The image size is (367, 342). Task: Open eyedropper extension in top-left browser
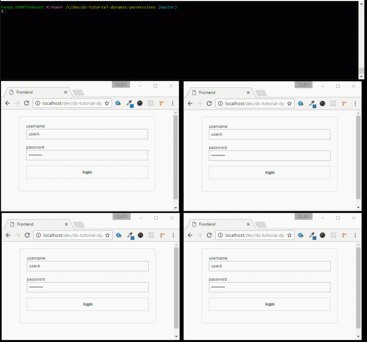pos(129,103)
